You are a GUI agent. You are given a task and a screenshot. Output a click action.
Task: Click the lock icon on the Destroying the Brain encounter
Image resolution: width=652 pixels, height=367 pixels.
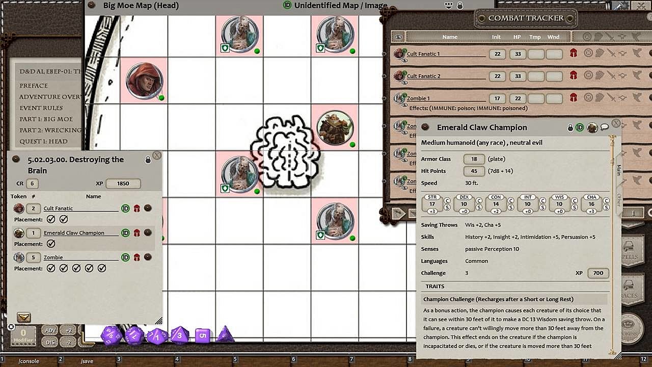click(148, 160)
